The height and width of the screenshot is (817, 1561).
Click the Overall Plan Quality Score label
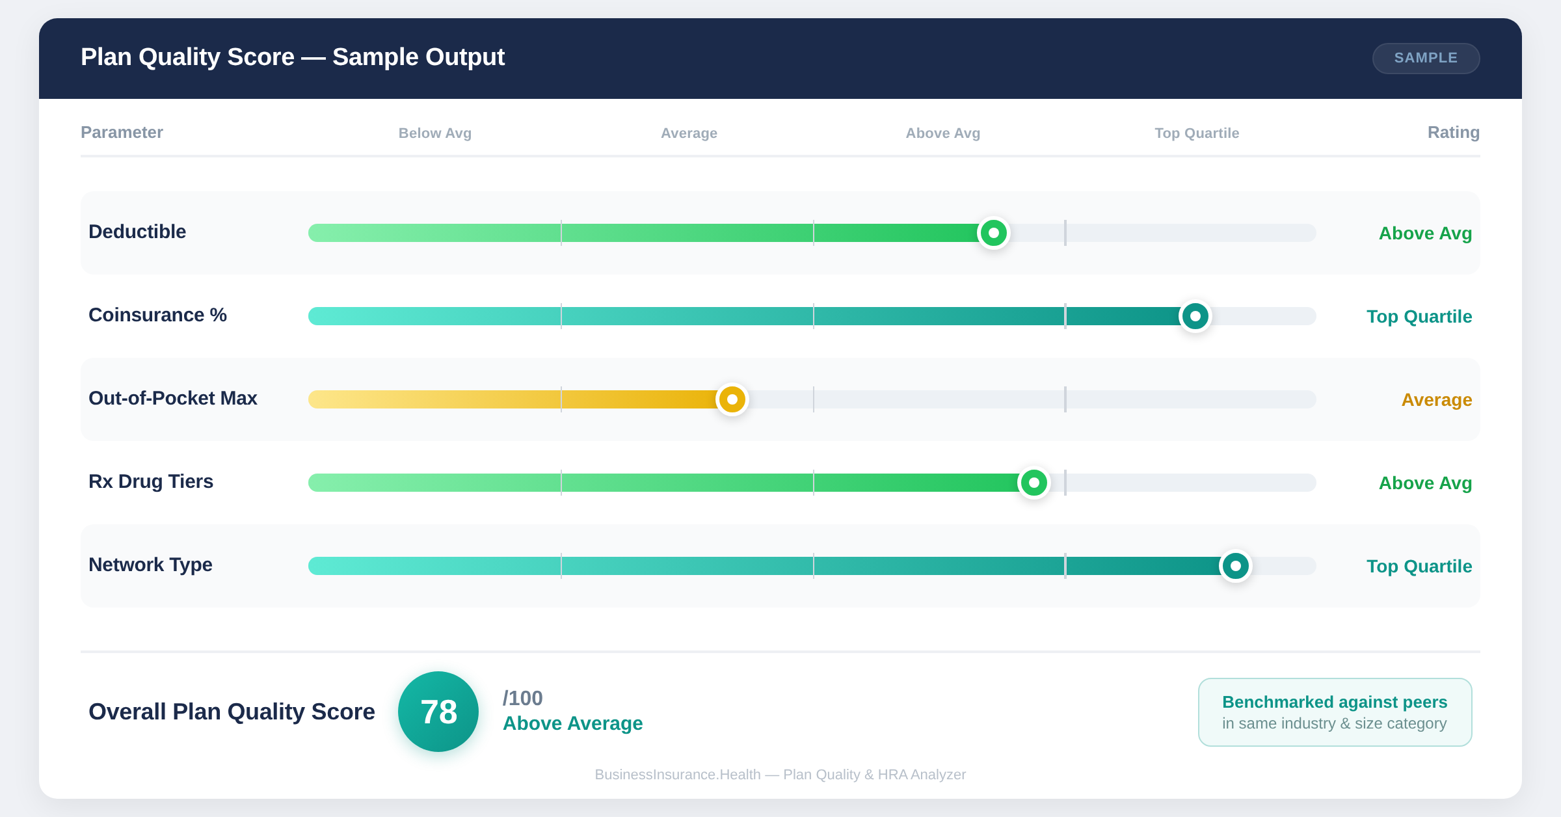click(x=232, y=712)
